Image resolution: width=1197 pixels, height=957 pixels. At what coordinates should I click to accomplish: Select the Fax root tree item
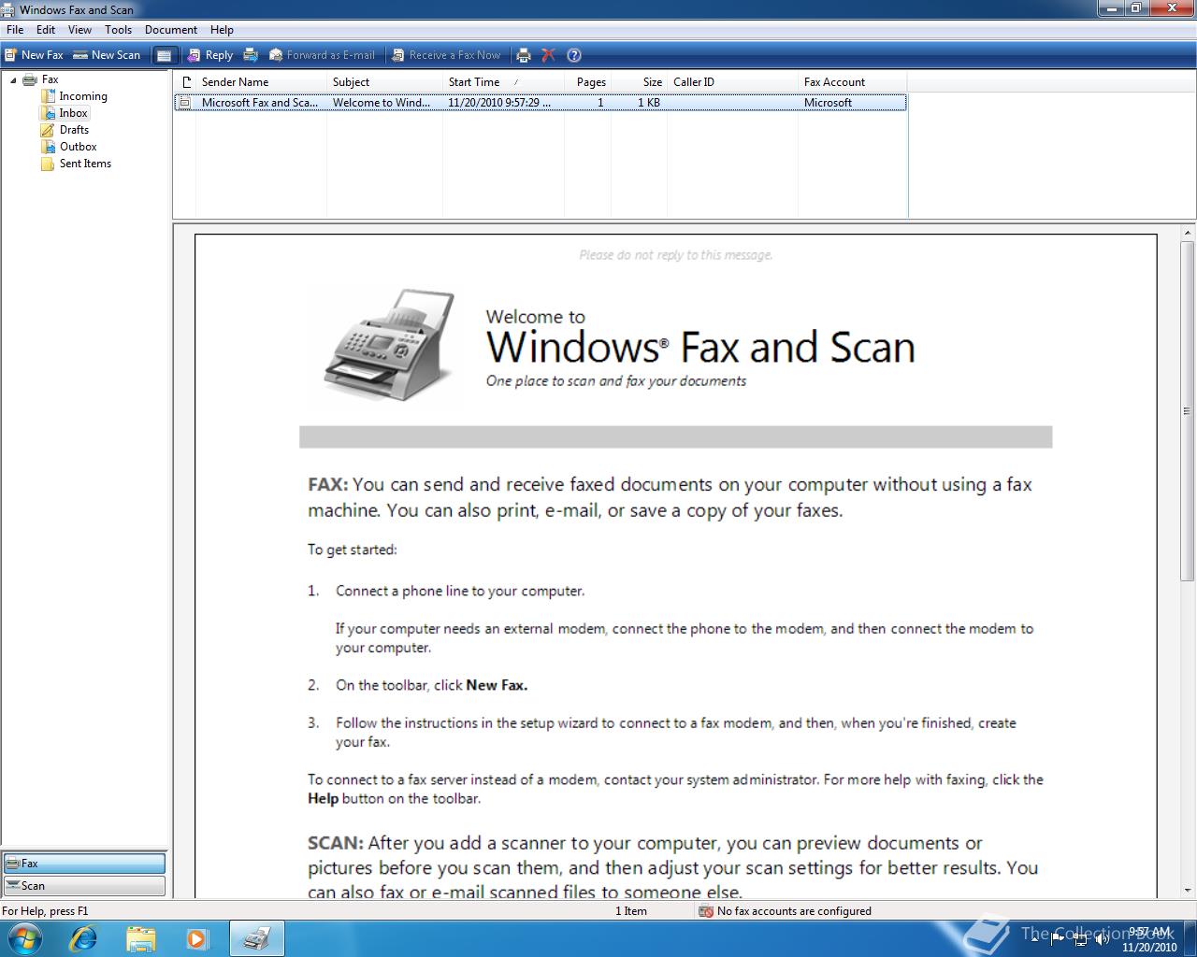[x=50, y=79]
